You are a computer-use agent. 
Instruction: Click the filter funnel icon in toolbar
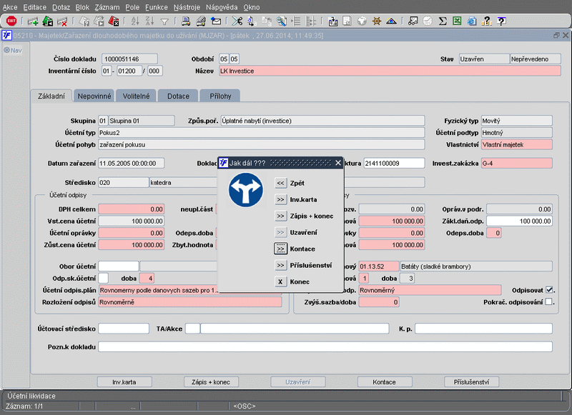(x=165, y=21)
